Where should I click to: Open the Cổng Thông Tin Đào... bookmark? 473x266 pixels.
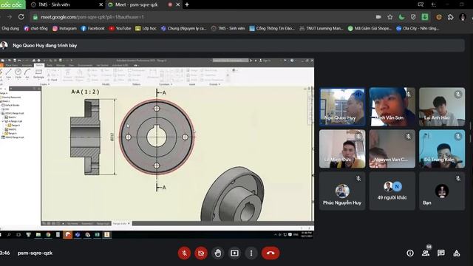pyautogui.click(x=272, y=28)
